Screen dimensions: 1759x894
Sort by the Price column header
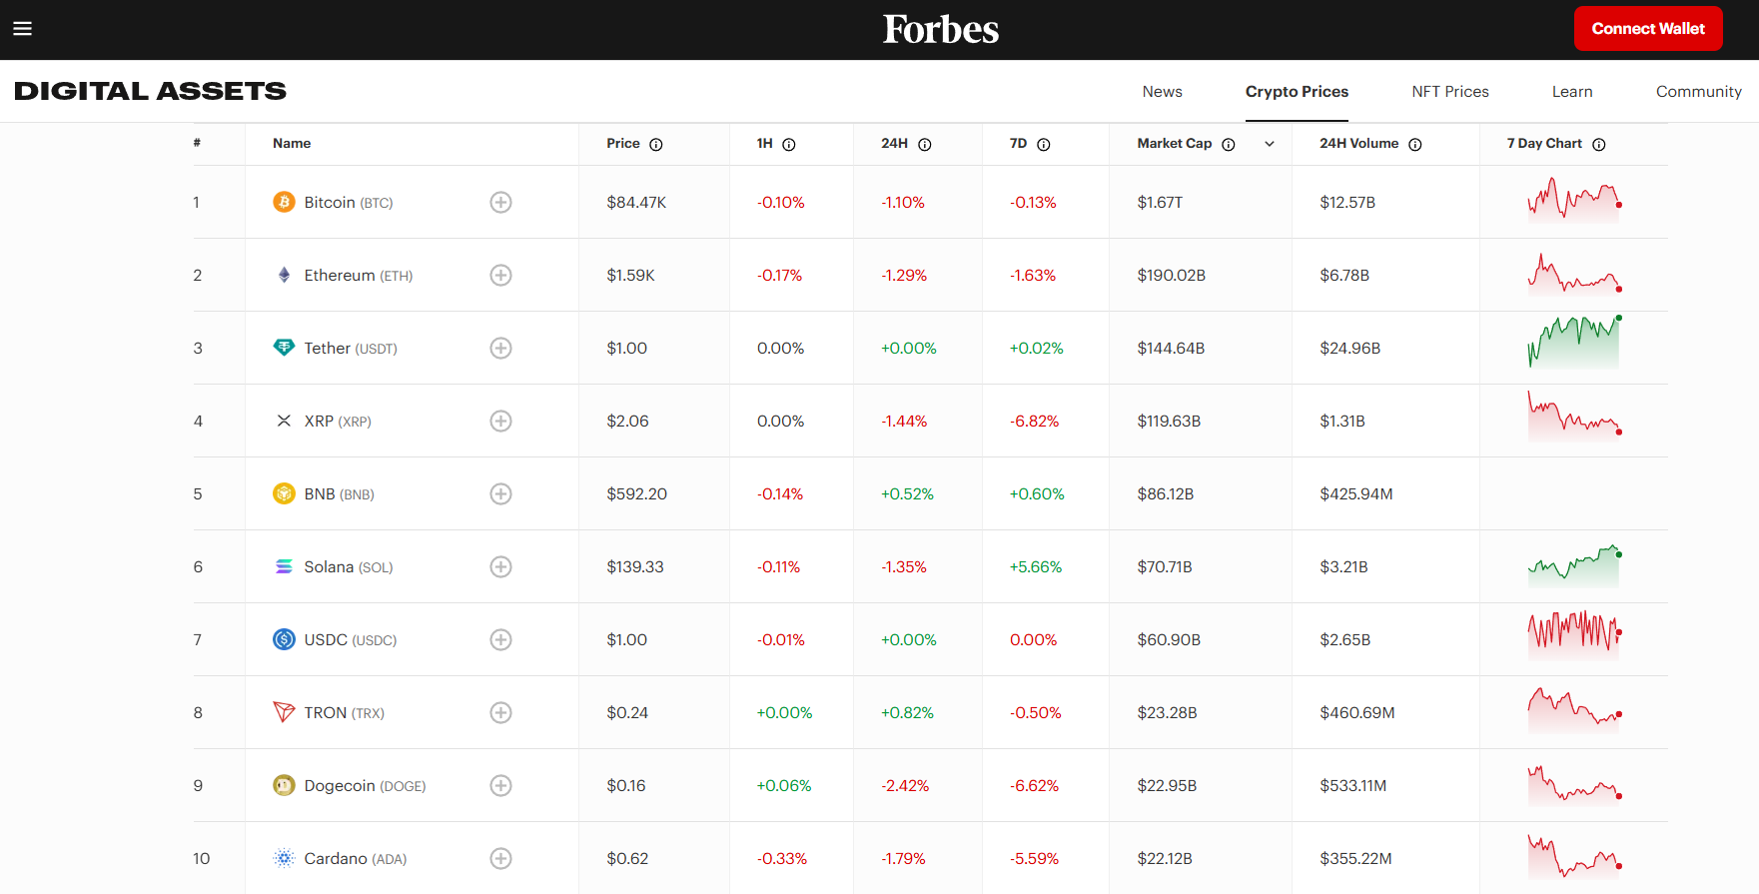tap(623, 144)
